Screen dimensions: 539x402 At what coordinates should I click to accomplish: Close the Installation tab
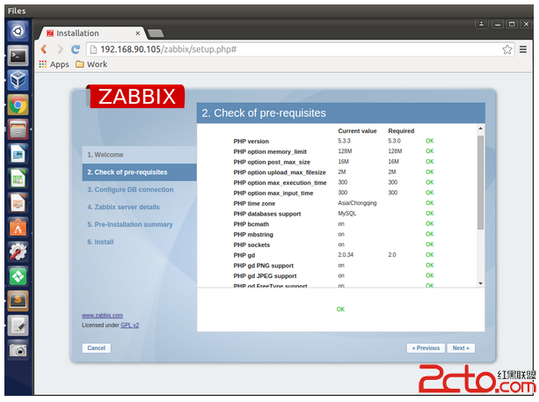pyautogui.click(x=137, y=33)
